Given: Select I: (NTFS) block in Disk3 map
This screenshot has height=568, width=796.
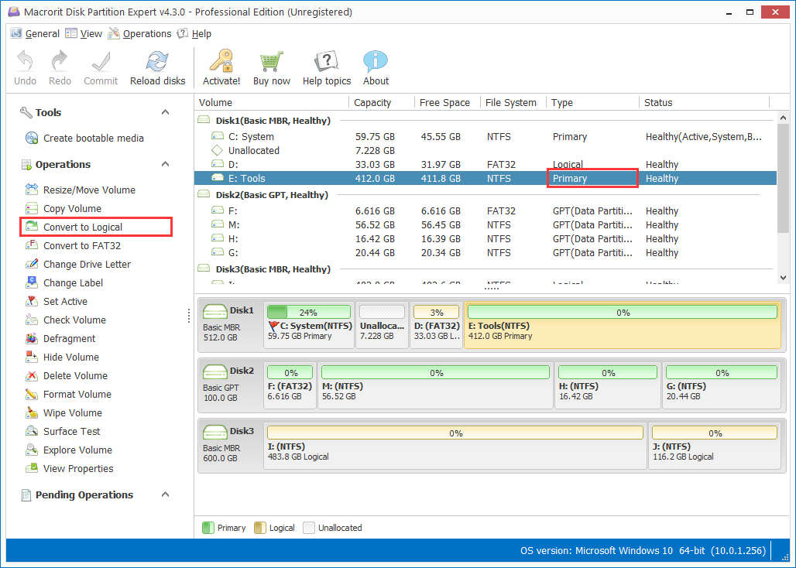Looking at the screenshot, I should pyautogui.click(x=455, y=447).
